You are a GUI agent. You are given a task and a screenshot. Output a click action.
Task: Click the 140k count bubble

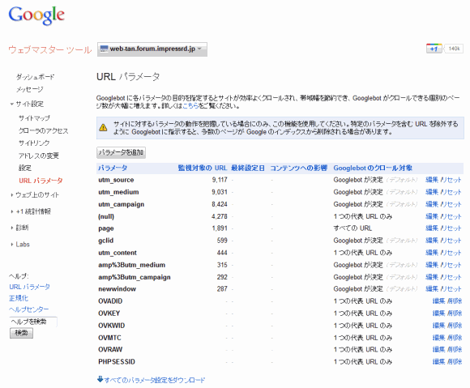pyautogui.click(x=454, y=49)
